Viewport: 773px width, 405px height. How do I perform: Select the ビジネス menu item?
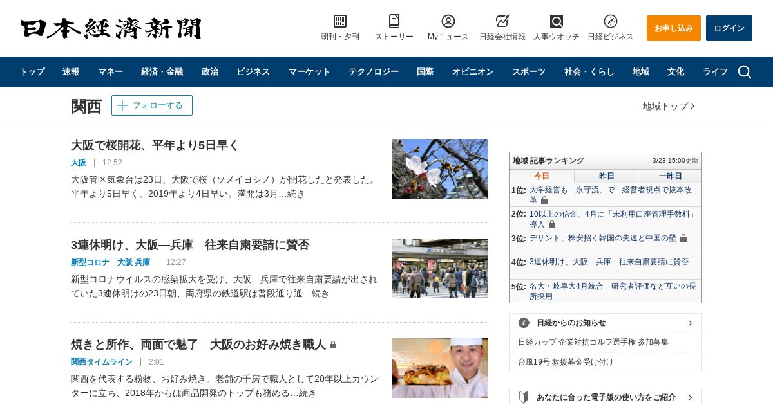coord(253,72)
